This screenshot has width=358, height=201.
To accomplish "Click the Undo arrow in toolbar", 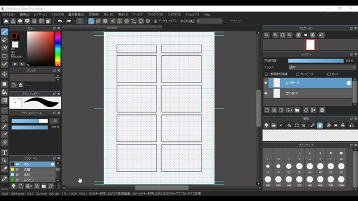I will tap(60, 21).
